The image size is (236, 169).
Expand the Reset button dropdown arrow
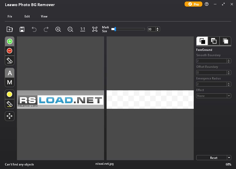point(229,158)
